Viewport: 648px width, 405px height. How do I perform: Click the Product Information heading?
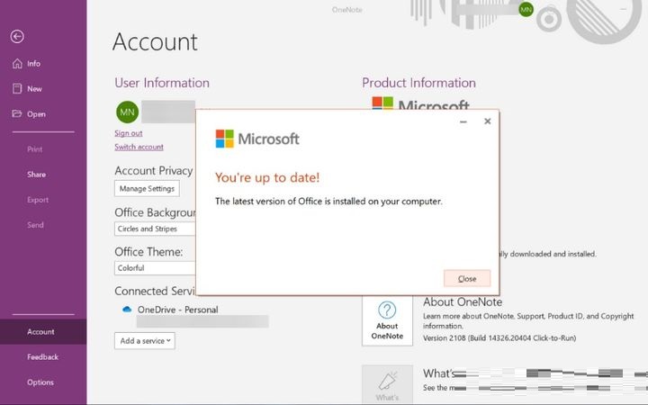click(419, 83)
